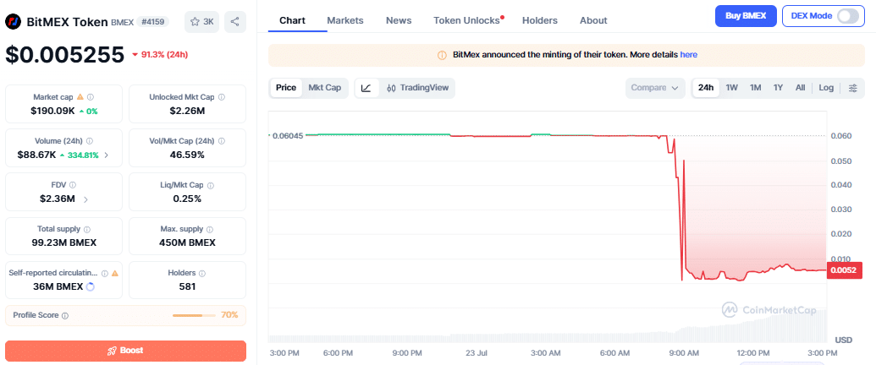Click the red 0.0052 price label
Screen dimensions: 876x365
tap(846, 270)
